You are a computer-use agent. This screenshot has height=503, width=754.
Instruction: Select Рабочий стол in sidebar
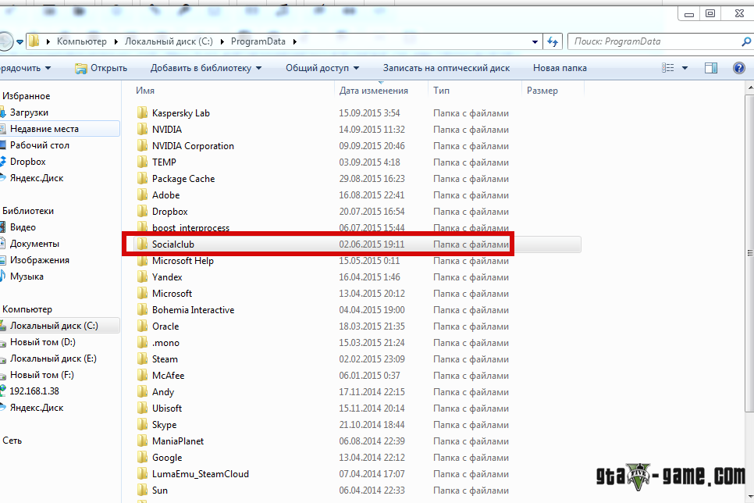click(x=40, y=144)
